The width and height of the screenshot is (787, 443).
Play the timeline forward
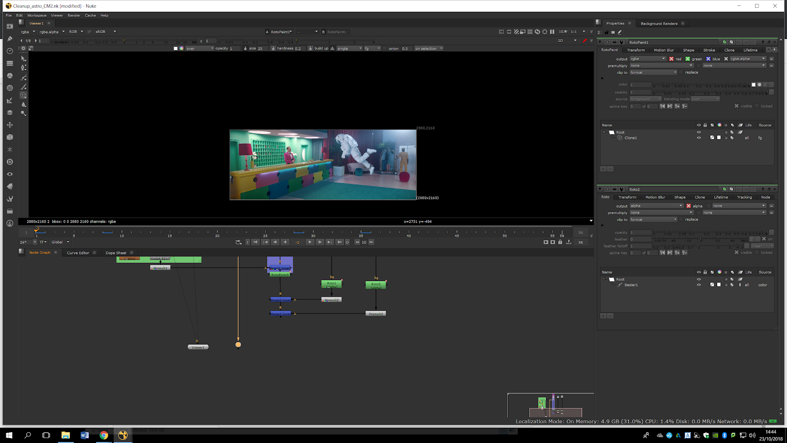coord(309,242)
